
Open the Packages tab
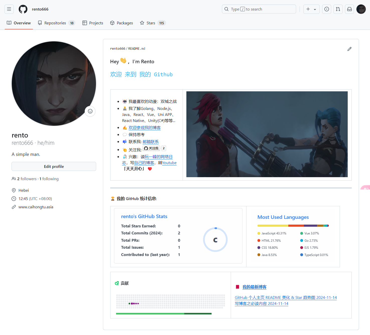click(x=121, y=23)
